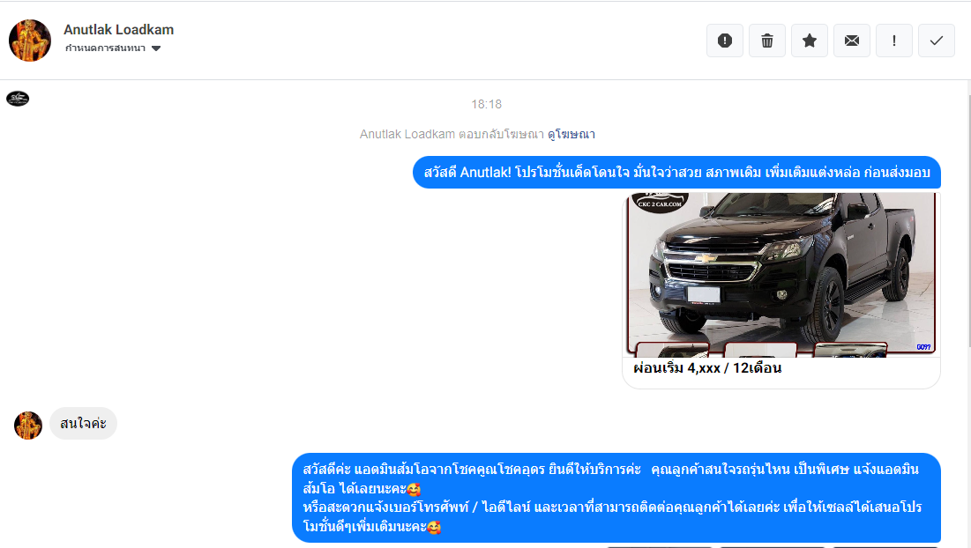The height and width of the screenshot is (548, 971).
Task: Open the ดูโฆษณา link
Action: coord(571,134)
